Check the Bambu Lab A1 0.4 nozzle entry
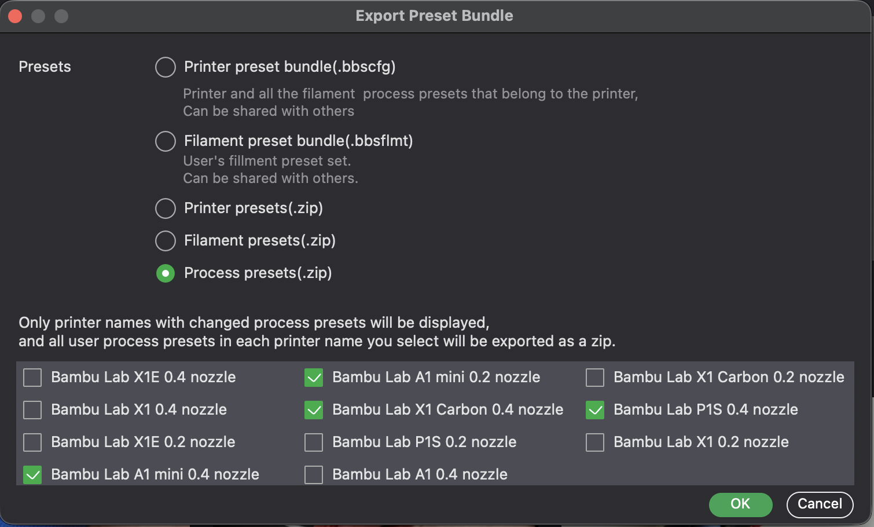 point(313,475)
